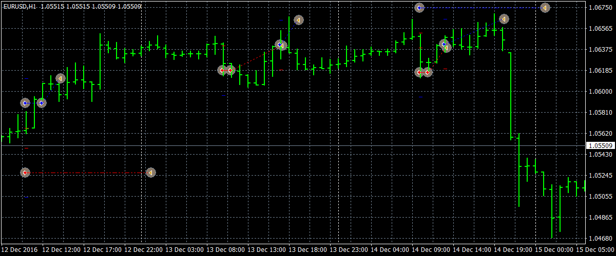
Task: Click the 15 Dec 05:00 time label
Action: click(x=595, y=250)
